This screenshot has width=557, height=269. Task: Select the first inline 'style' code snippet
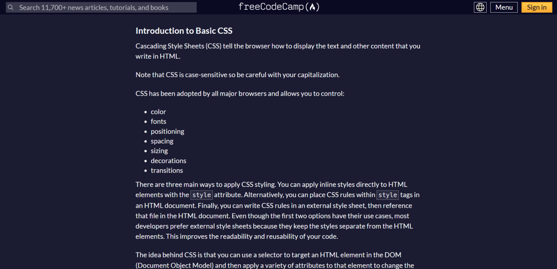tap(202, 195)
